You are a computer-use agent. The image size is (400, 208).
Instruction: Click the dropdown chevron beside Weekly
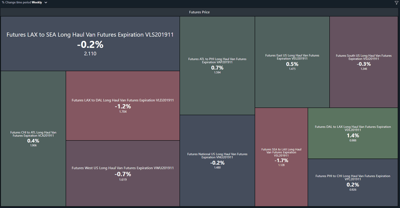click(46, 2)
